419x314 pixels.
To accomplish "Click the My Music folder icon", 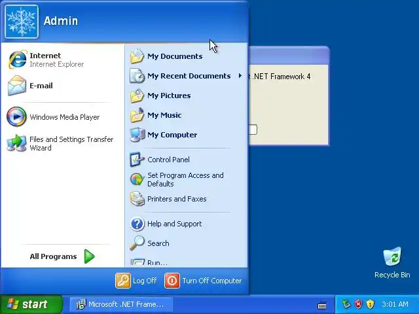I will click(137, 115).
